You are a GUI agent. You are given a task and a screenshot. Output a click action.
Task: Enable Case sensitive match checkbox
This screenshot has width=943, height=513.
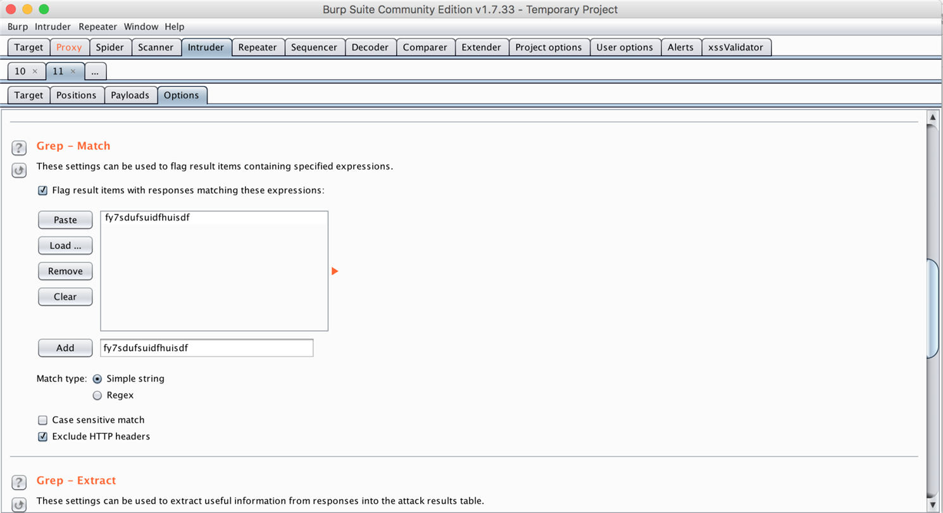click(43, 420)
